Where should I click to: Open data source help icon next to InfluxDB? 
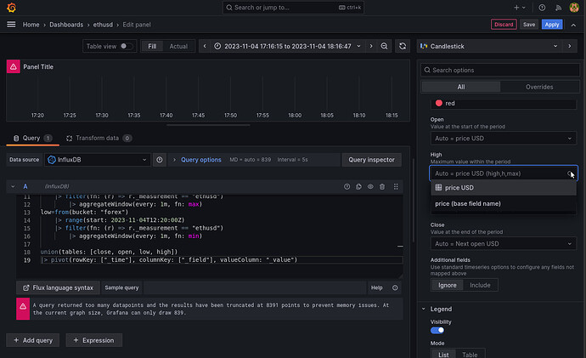click(160, 159)
